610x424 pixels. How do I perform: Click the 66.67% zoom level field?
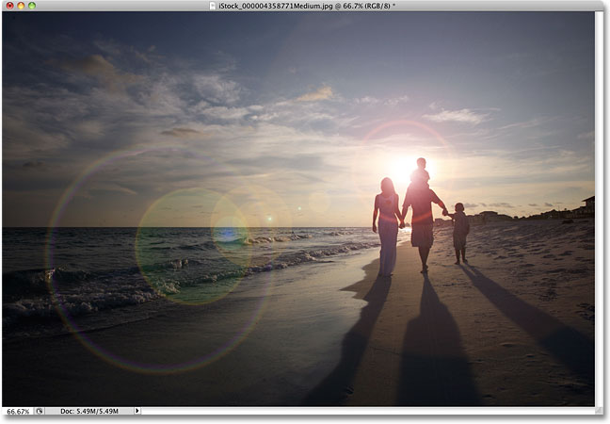coord(18,411)
